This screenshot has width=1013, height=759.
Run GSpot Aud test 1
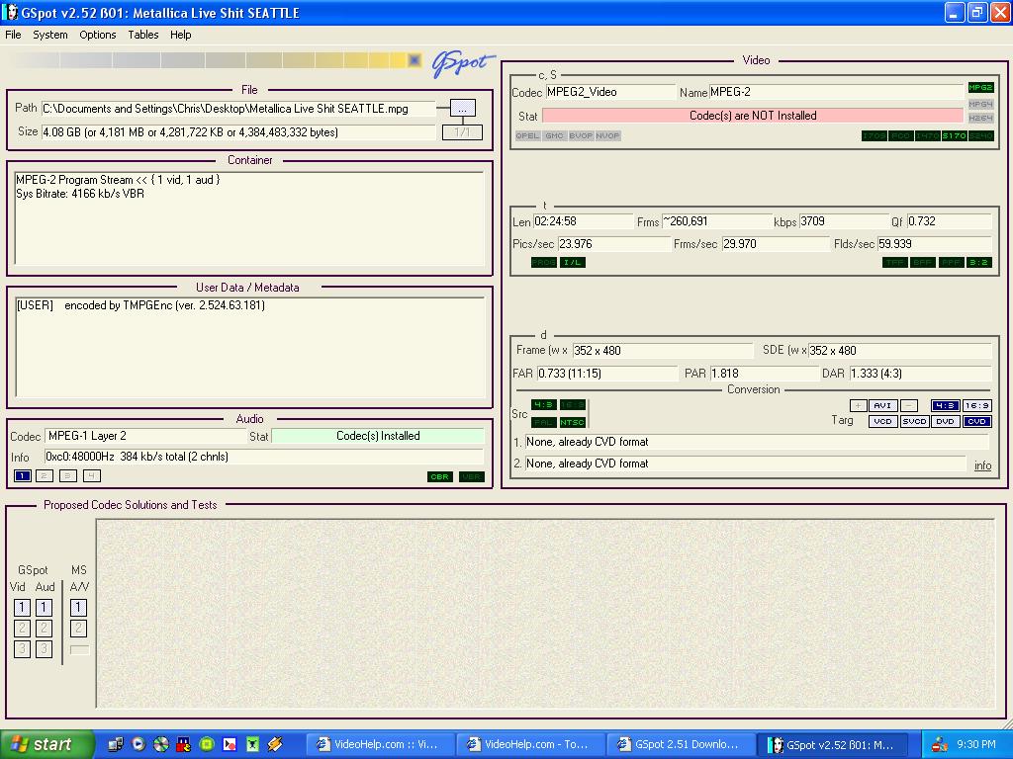[x=44, y=608]
